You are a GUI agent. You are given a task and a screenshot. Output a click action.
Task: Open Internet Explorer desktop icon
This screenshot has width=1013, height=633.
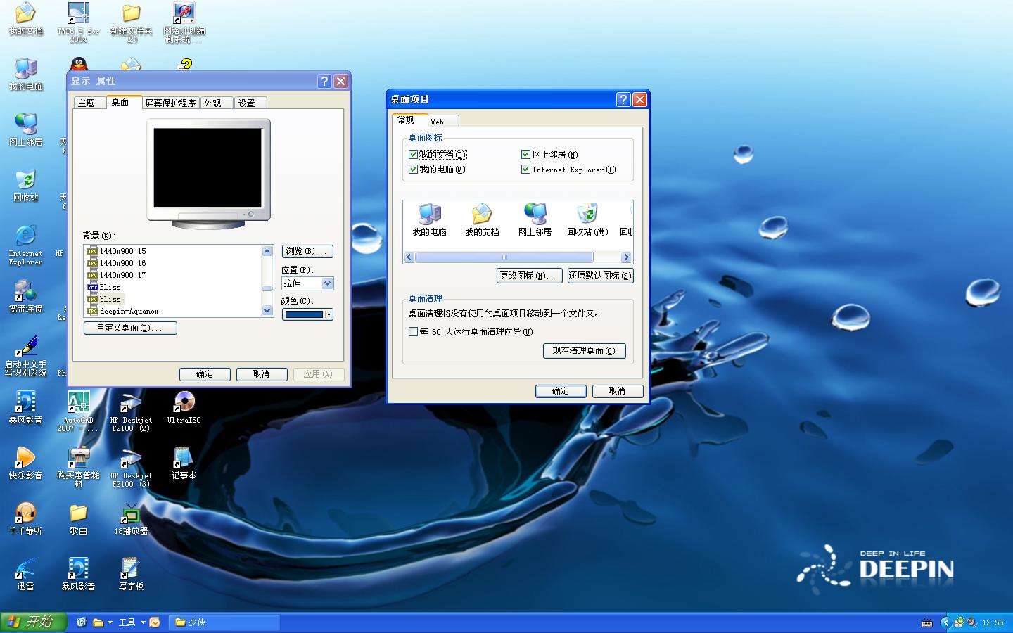tap(25, 245)
